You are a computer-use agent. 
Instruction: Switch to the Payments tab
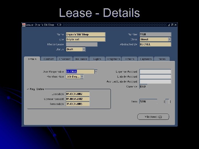[x=146, y=59]
